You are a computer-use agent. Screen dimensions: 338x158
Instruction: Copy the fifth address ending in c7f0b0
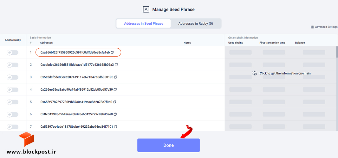tap(115, 102)
